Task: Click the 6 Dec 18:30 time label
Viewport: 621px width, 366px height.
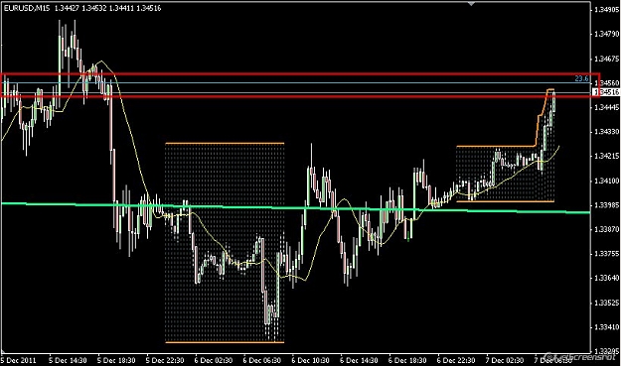Action: click(407, 360)
